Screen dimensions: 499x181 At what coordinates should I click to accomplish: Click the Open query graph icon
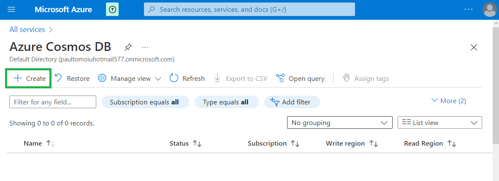280,78
